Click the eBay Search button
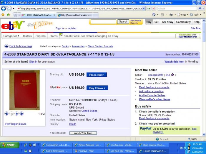Image resolution: width=206 pixels, height=154 pixels. tap(123, 22)
